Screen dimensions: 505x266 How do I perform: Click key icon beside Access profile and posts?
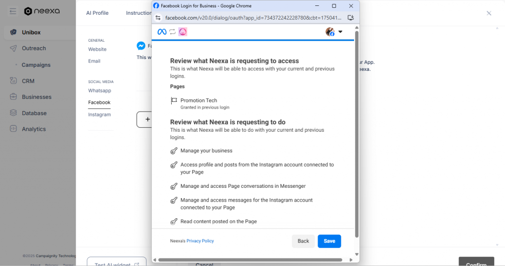point(174,165)
